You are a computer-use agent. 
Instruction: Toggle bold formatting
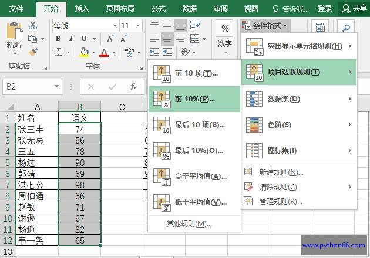pyautogui.click(x=58, y=39)
